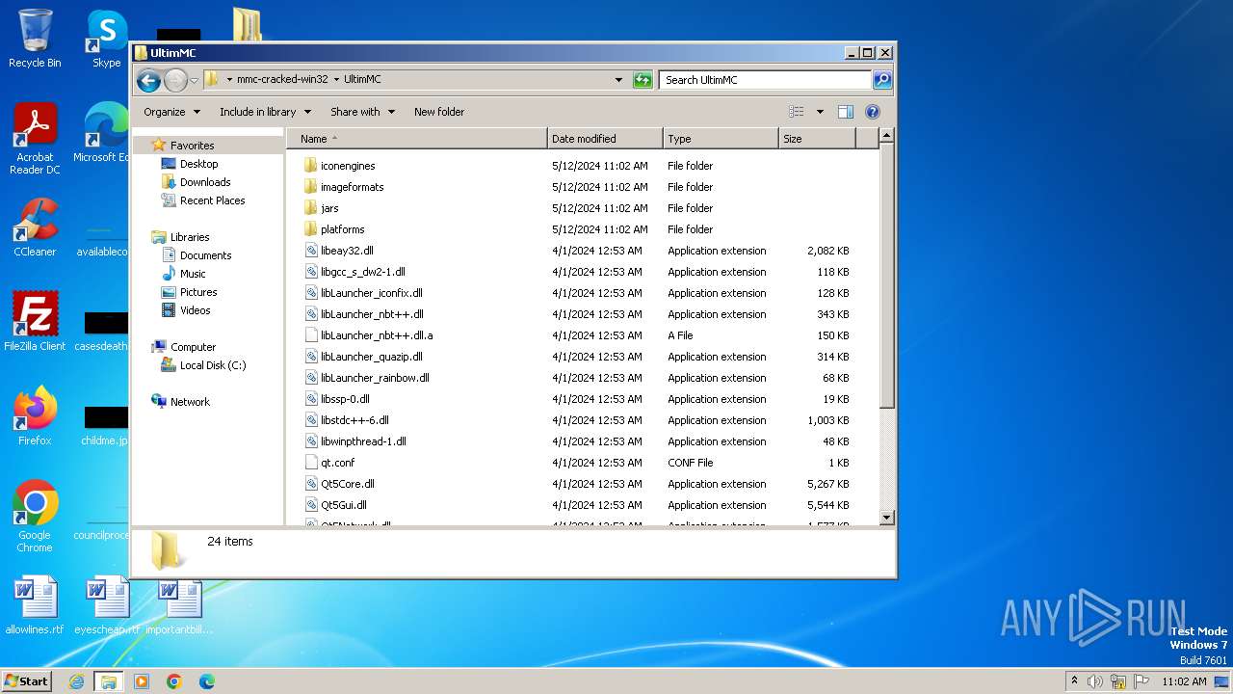Click file list scrollbar up arrow
Image resolution: width=1233 pixels, height=694 pixels.
point(887,137)
